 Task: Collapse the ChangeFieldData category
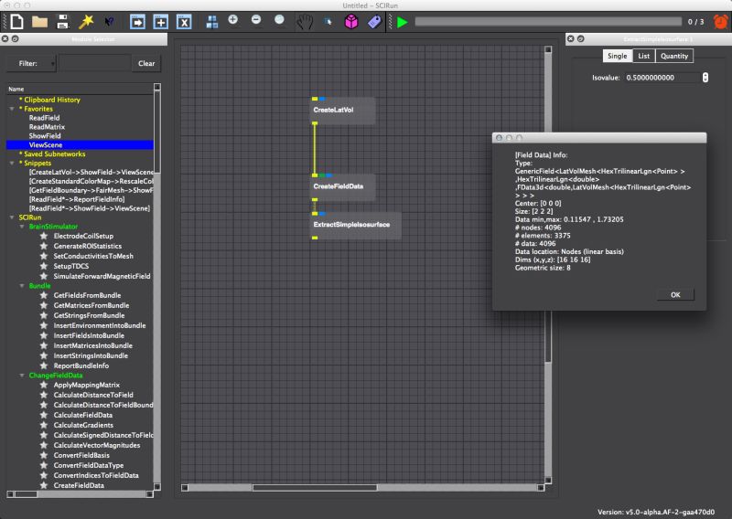pos(22,375)
